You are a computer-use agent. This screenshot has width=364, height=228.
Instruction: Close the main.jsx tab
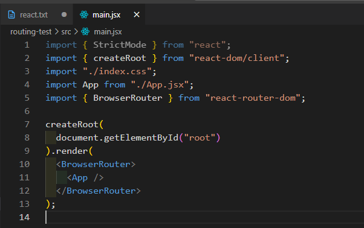[137, 14]
